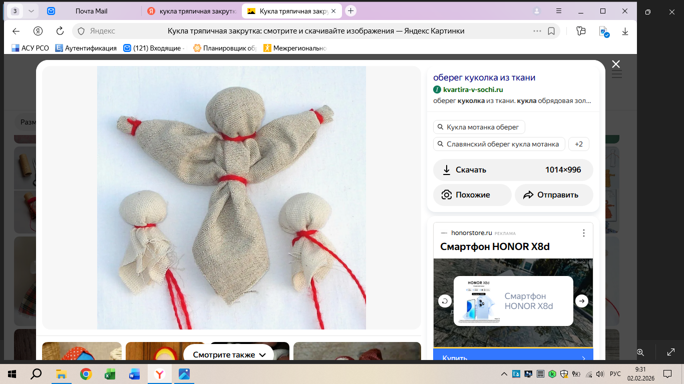Open a new browser tab
Image resolution: width=684 pixels, height=384 pixels.
click(351, 11)
